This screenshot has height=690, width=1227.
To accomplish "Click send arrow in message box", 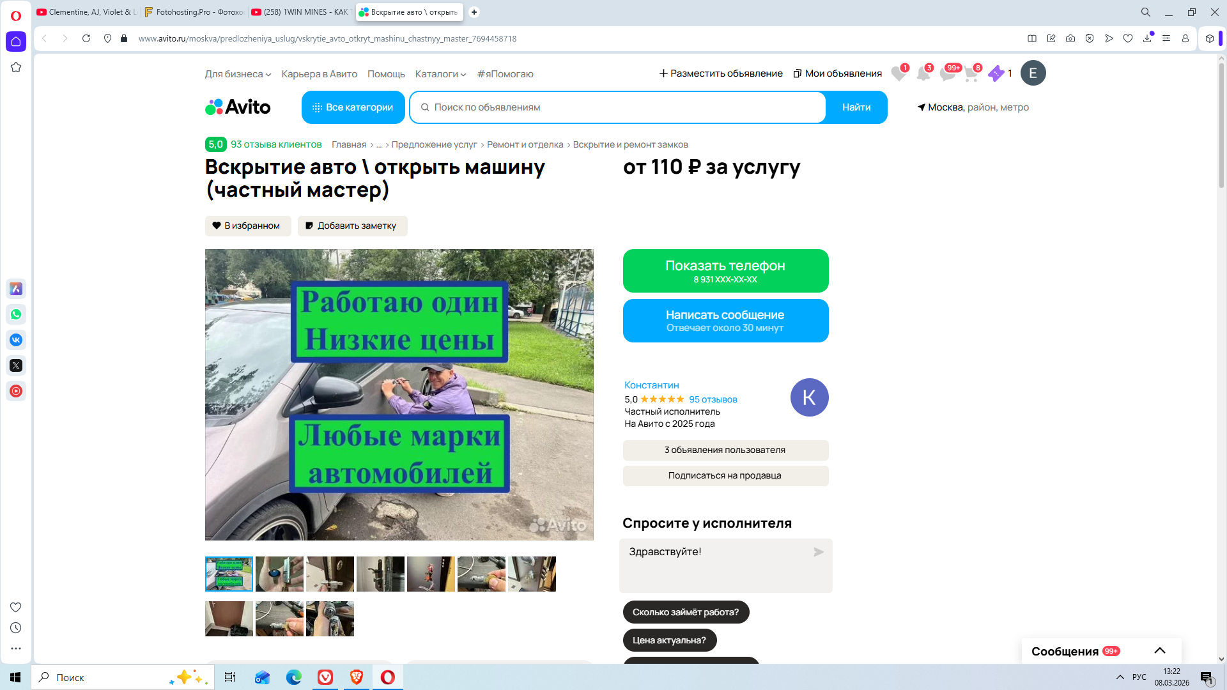I will click(x=819, y=552).
